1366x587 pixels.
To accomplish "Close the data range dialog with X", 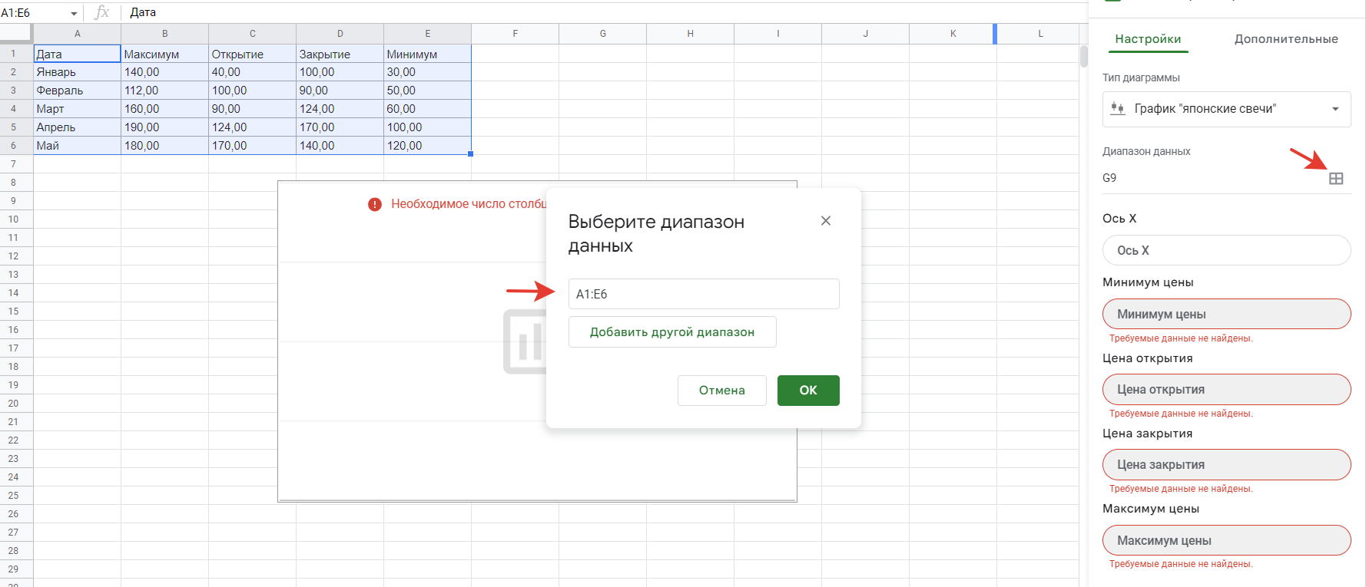I will point(826,221).
